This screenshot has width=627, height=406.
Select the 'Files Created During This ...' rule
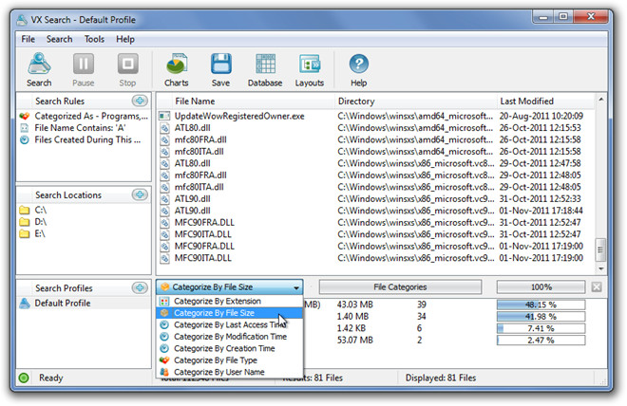point(84,139)
